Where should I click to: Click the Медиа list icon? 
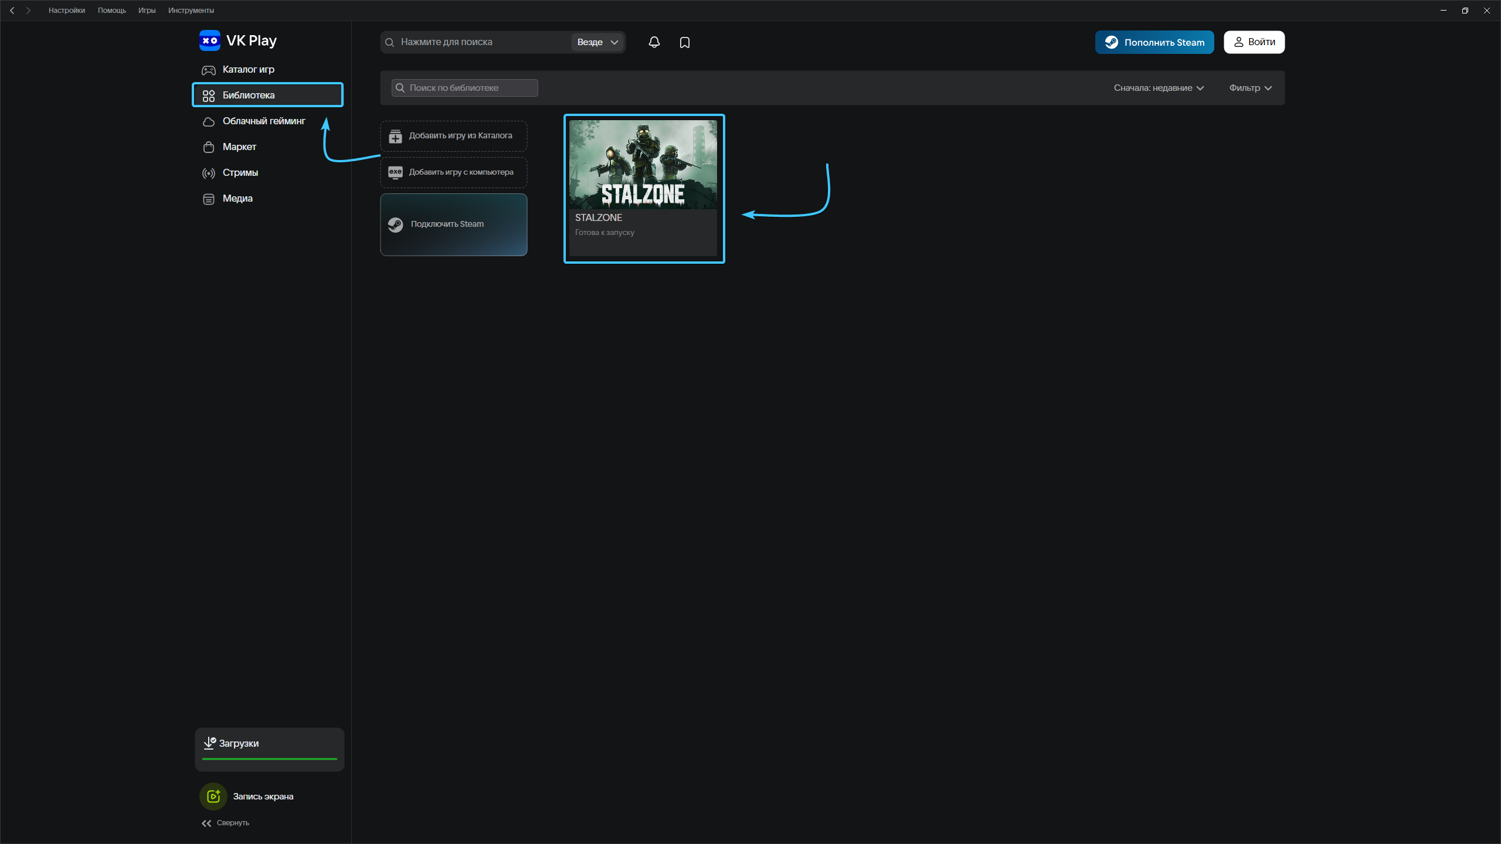(209, 199)
